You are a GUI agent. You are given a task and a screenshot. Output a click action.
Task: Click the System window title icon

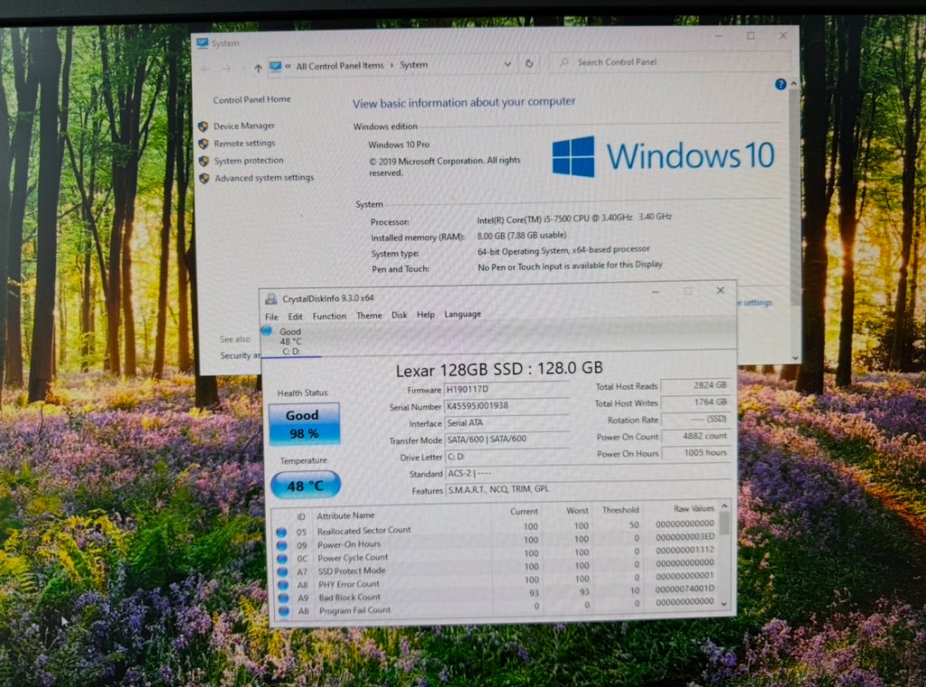pos(203,43)
